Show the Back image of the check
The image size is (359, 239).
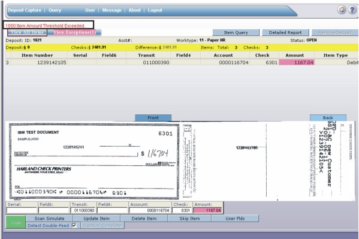pyautogui.click(x=328, y=117)
